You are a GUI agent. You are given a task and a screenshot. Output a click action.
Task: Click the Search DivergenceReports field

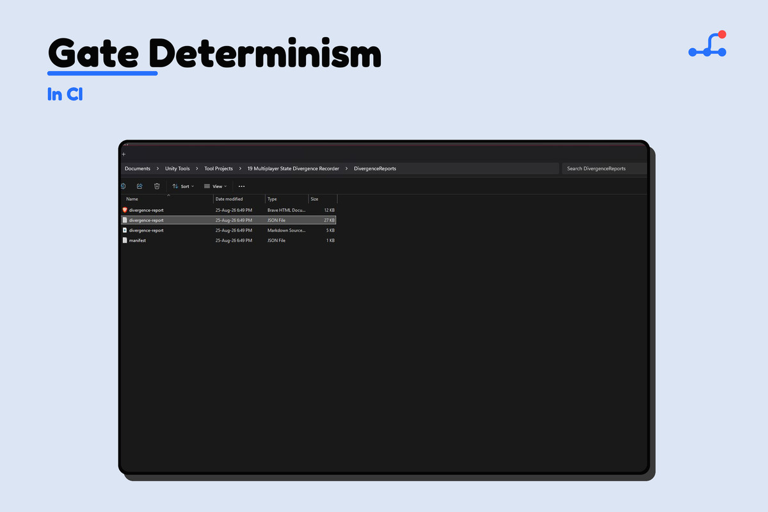click(x=604, y=168)
